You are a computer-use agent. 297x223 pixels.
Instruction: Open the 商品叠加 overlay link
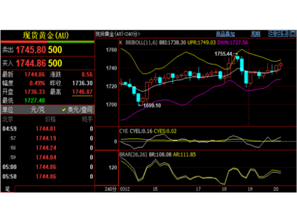225,34
